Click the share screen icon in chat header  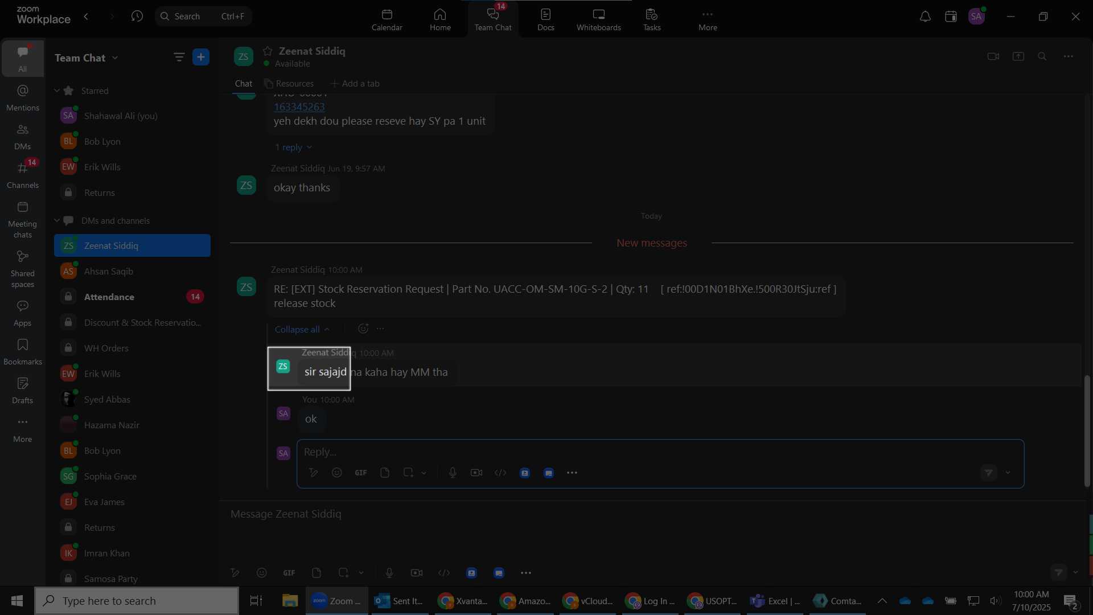coord(1018,56)
